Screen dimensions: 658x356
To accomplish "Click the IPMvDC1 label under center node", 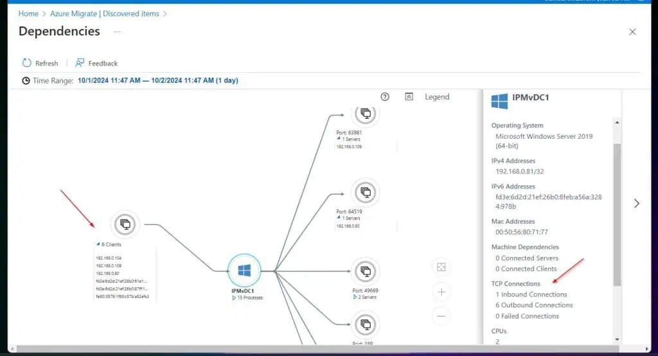I will pos(242,290).
